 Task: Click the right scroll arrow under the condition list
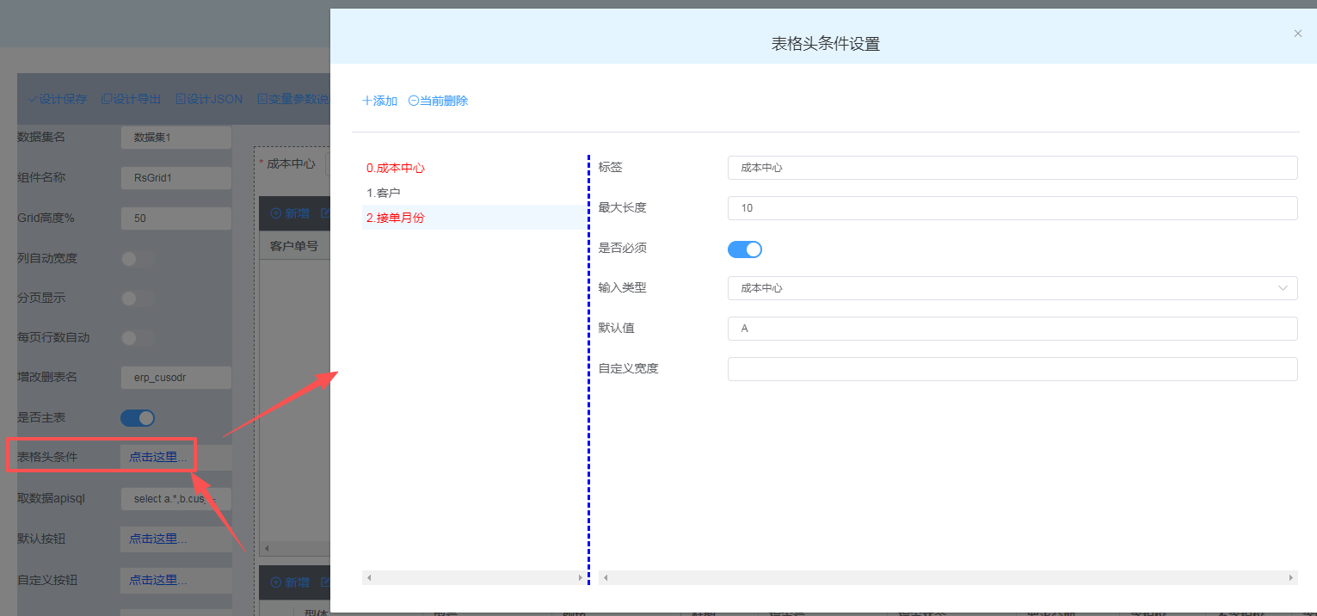click(x=580, y=578)
